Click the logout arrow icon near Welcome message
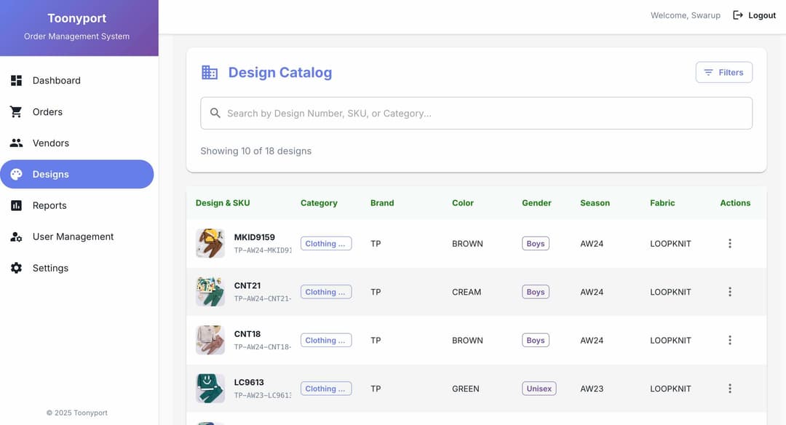The image size is (786, 425). (736, 15)
